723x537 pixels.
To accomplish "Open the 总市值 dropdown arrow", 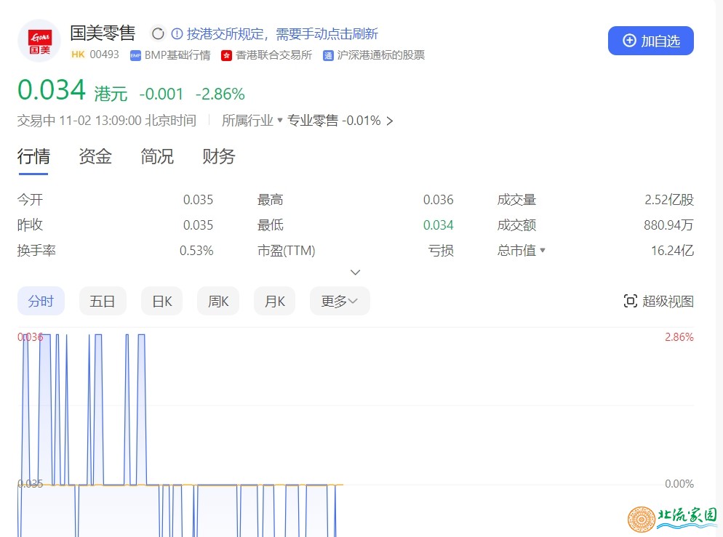I will pos(543,251).
